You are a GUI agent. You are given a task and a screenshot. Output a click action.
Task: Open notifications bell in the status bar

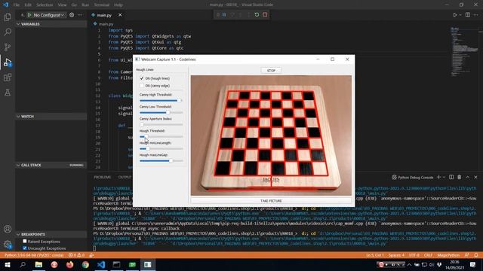point(476,255)
